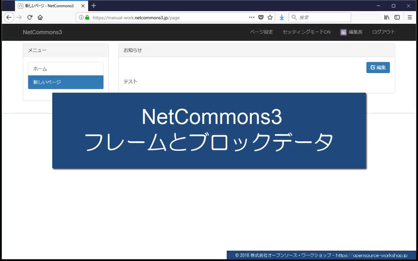Click the お知らせ panel heading
The image size is (418, 261).
(257, 50)
